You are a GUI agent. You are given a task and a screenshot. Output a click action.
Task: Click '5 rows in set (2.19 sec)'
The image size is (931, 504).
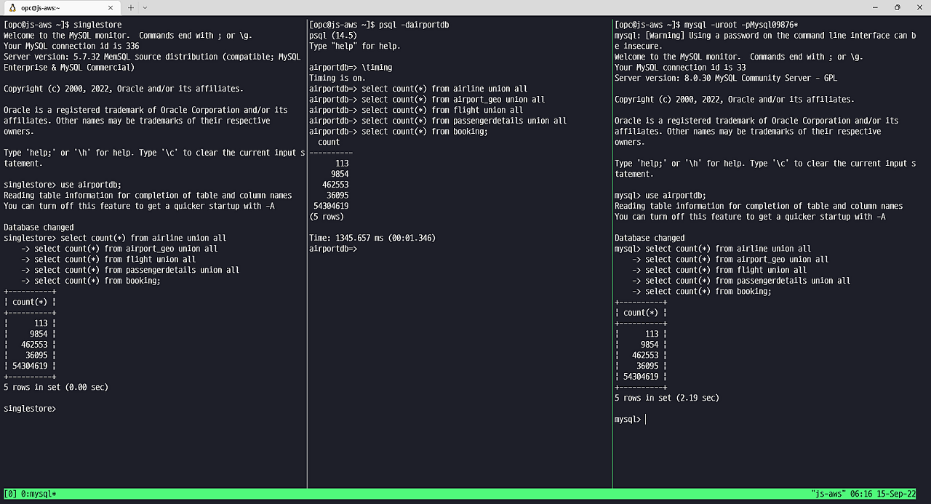667,398
